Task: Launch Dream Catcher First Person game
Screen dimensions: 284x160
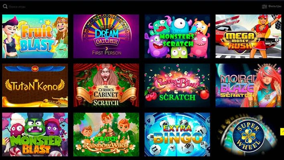Action: click(106, 36)
